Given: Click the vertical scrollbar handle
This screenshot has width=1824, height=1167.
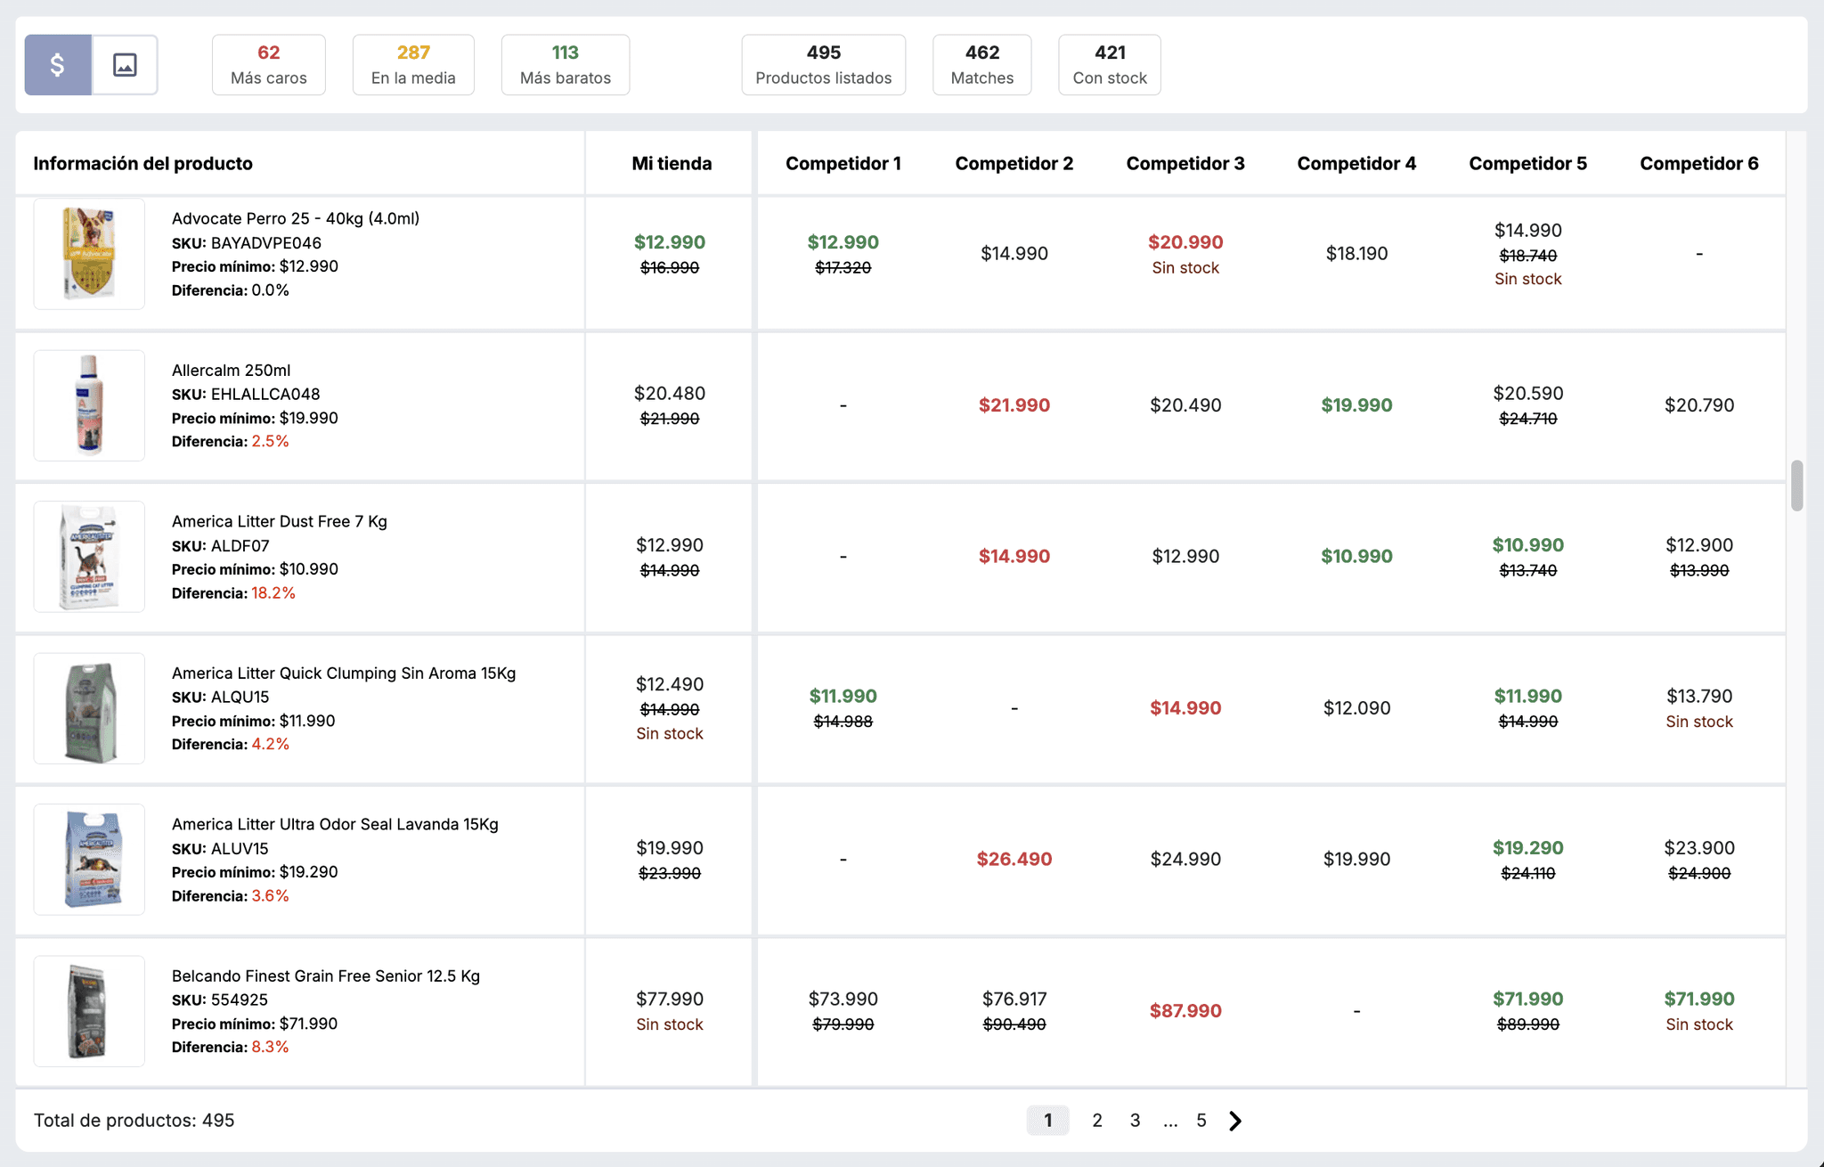Looking at the screenshot, I should point(1797,486).
